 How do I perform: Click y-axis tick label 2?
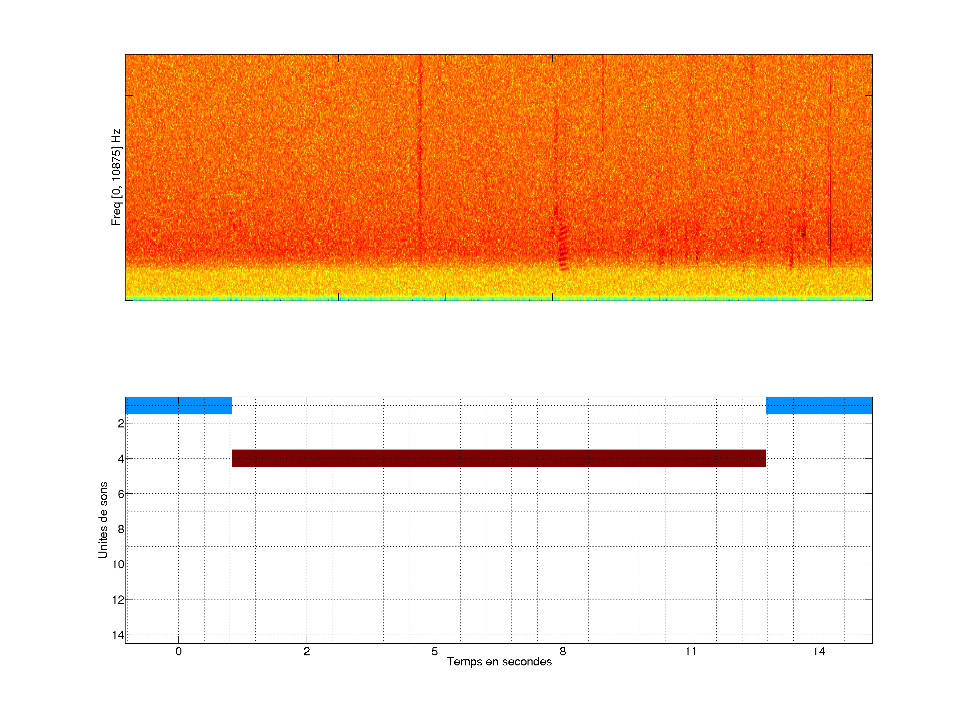click(x=121, y=424)
